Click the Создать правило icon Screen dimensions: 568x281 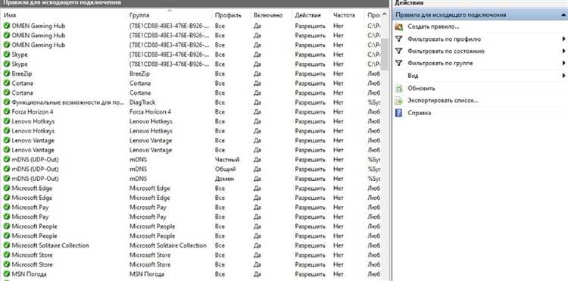(x=399, y=27)
